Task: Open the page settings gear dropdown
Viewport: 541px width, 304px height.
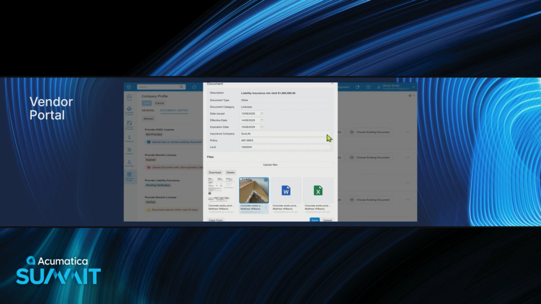Action: point(411,96)
